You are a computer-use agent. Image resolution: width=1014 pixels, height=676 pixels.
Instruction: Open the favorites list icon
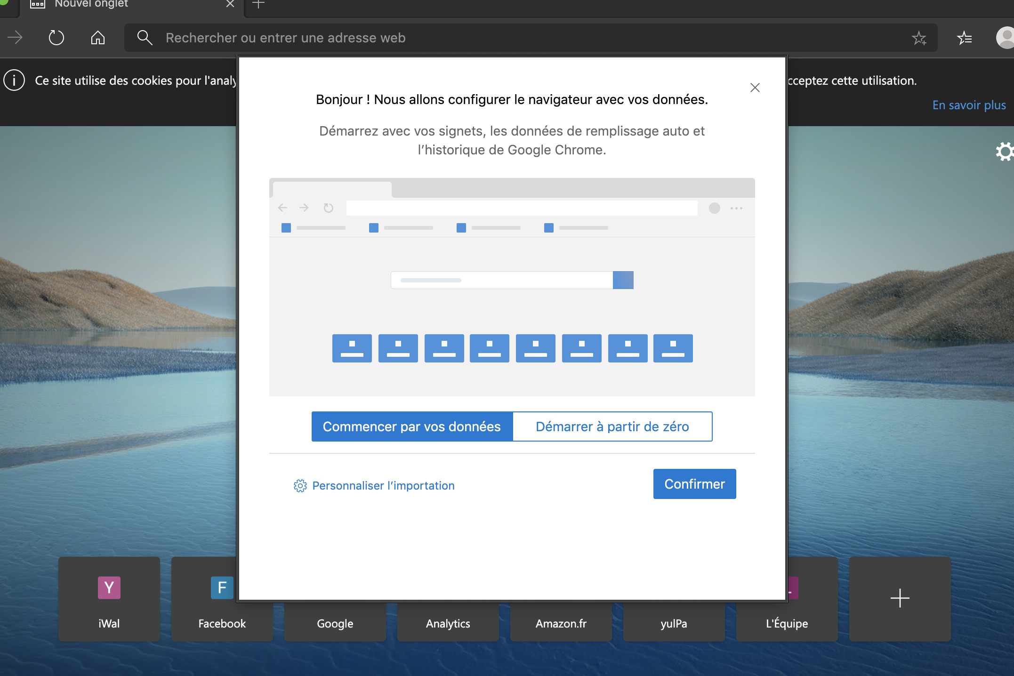[964, 38]
